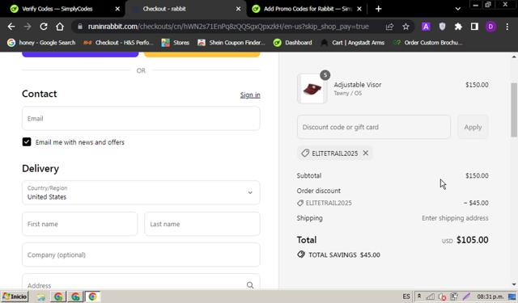
Task: Uncheck Email me with news and offers
Action: point(27,142)
